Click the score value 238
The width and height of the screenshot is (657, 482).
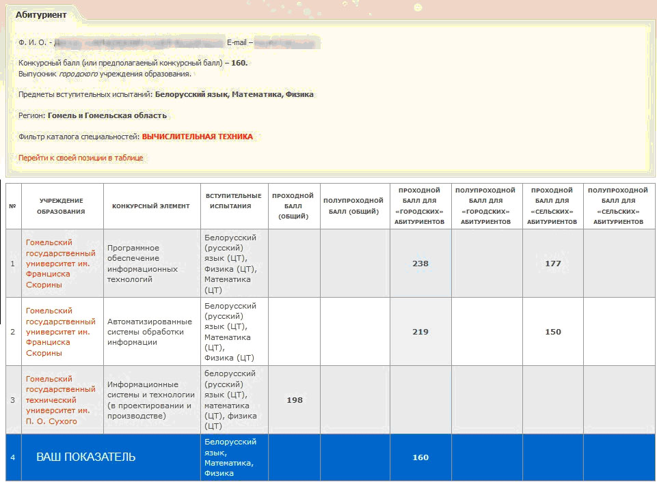click(420, 263)
